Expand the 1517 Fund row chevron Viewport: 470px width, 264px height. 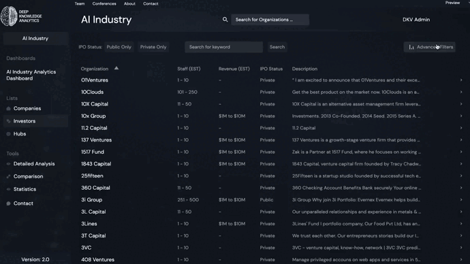click(x=461, y=152)
